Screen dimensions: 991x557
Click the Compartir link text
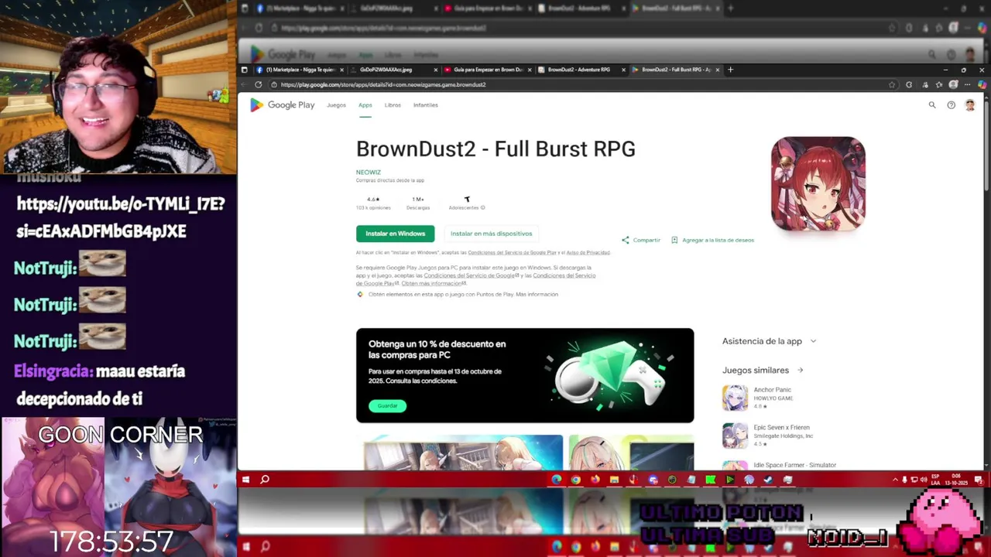[x=646, y=240]
